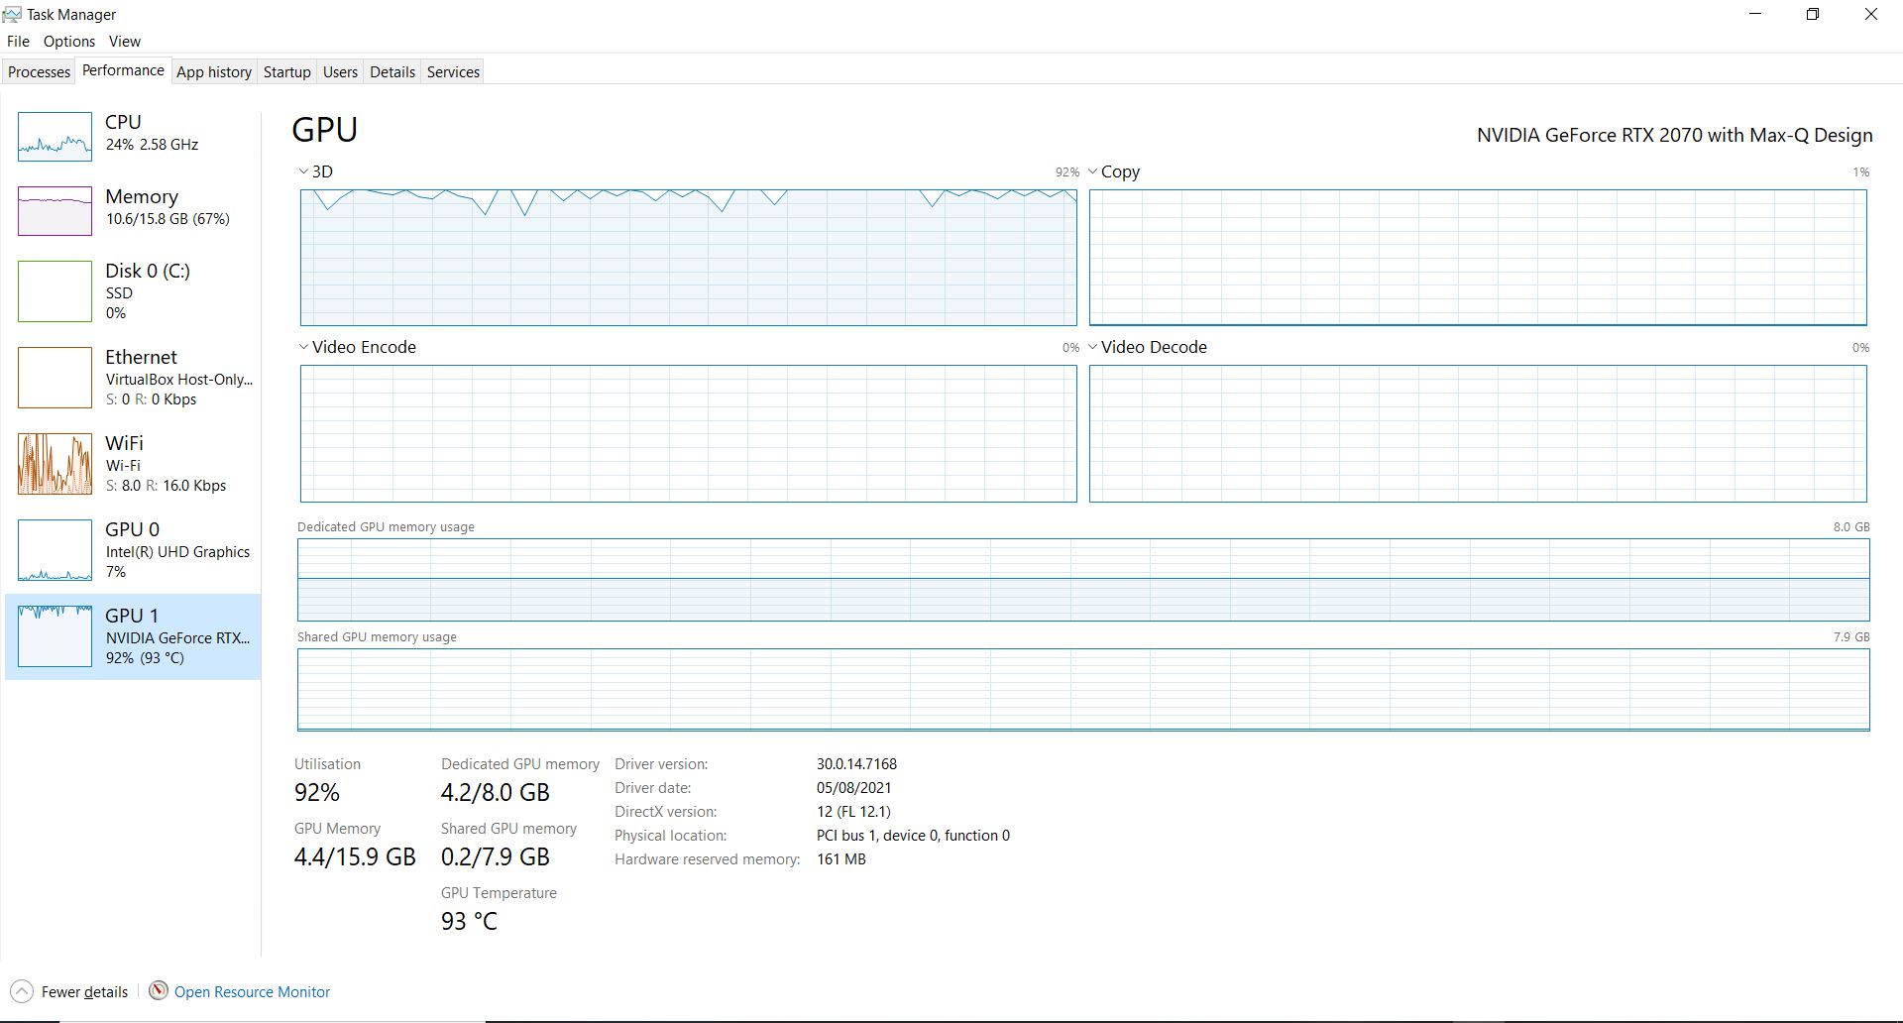
Task: Open the Disk 0 (C:) graph thumbnail
Action: pyautogui.click(x=55, y=291)
